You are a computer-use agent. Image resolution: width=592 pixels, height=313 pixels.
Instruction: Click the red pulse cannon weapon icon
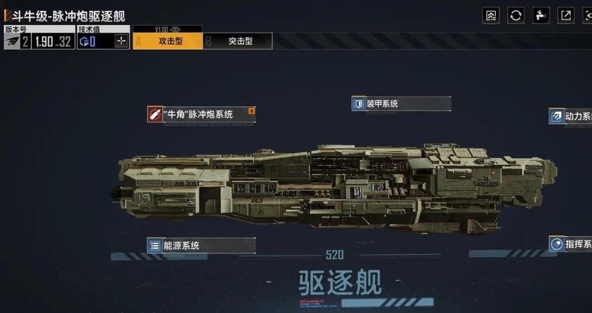pos(155,114)
